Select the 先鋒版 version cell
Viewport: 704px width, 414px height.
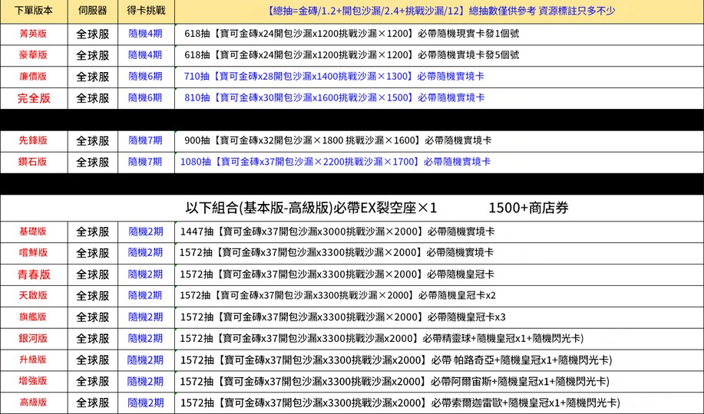(x=33, y=140)
